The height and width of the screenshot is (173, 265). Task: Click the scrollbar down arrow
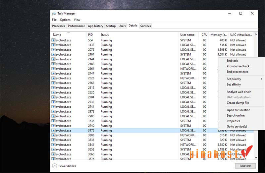point(256,158)
